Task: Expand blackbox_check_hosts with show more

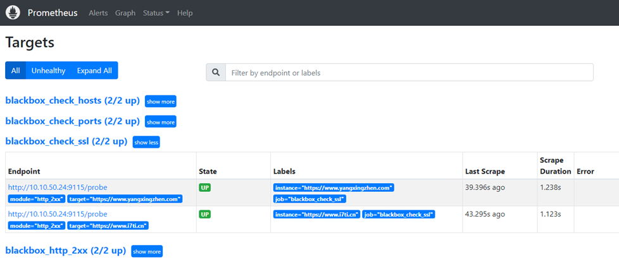Action: click(161, 101)
